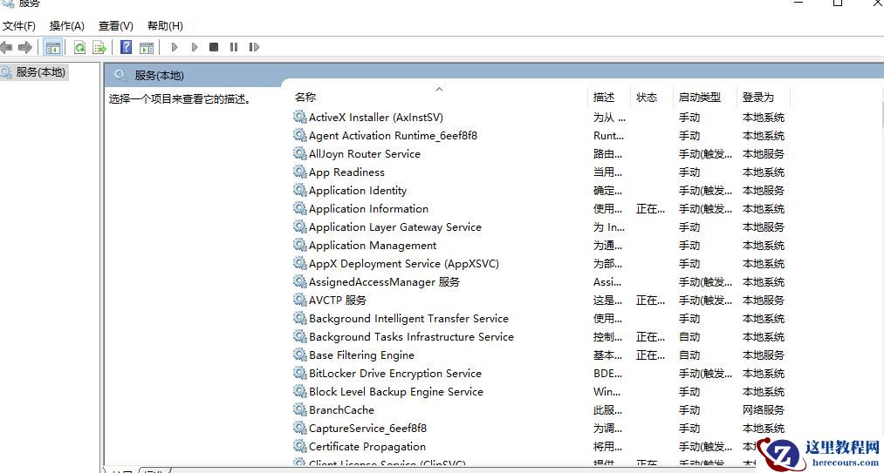The height and width of the screenshot is (473, 884).
Task: Click the gear icon beside Application Identity
Action: tap(300, 190)
